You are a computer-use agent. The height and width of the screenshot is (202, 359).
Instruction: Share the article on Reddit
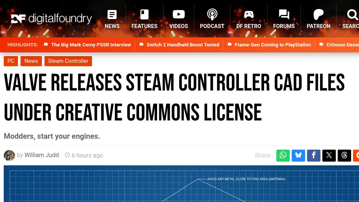point(356,156)
